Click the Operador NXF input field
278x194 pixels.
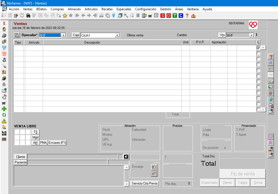(50, 35)
